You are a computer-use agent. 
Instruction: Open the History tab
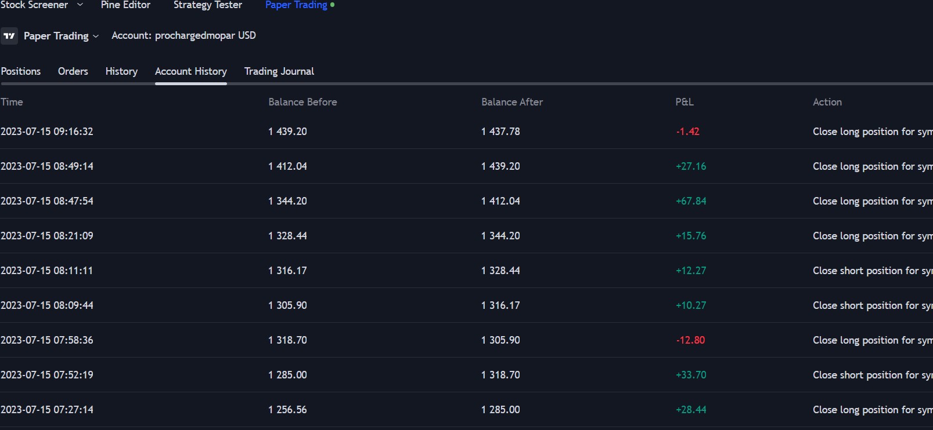point(121,71)
